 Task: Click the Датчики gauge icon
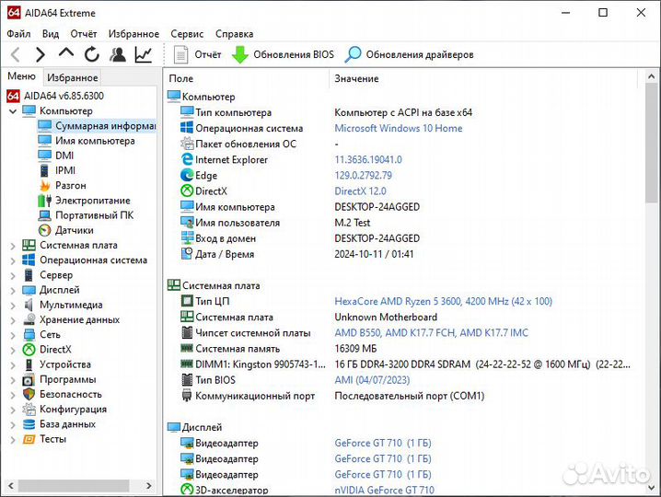coord(45,230)
